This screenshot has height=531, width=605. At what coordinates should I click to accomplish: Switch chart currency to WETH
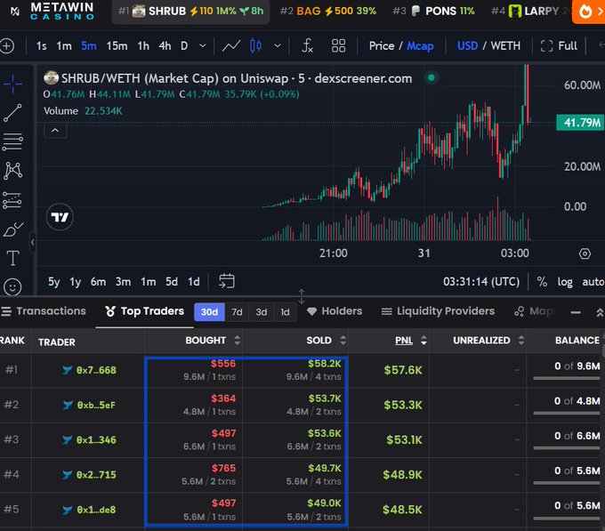(x=505, y=46)
